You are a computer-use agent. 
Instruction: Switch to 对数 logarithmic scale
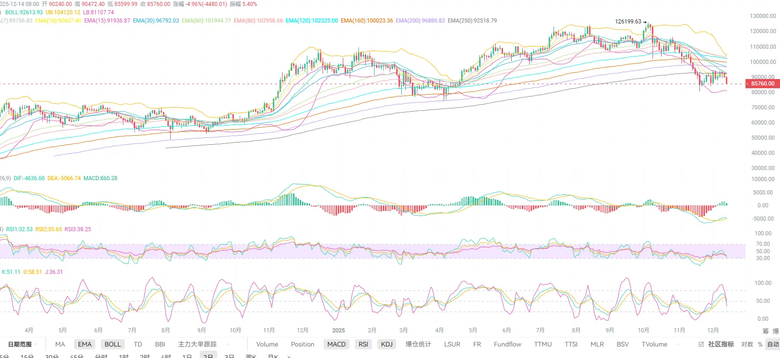(x=747, y=344)
